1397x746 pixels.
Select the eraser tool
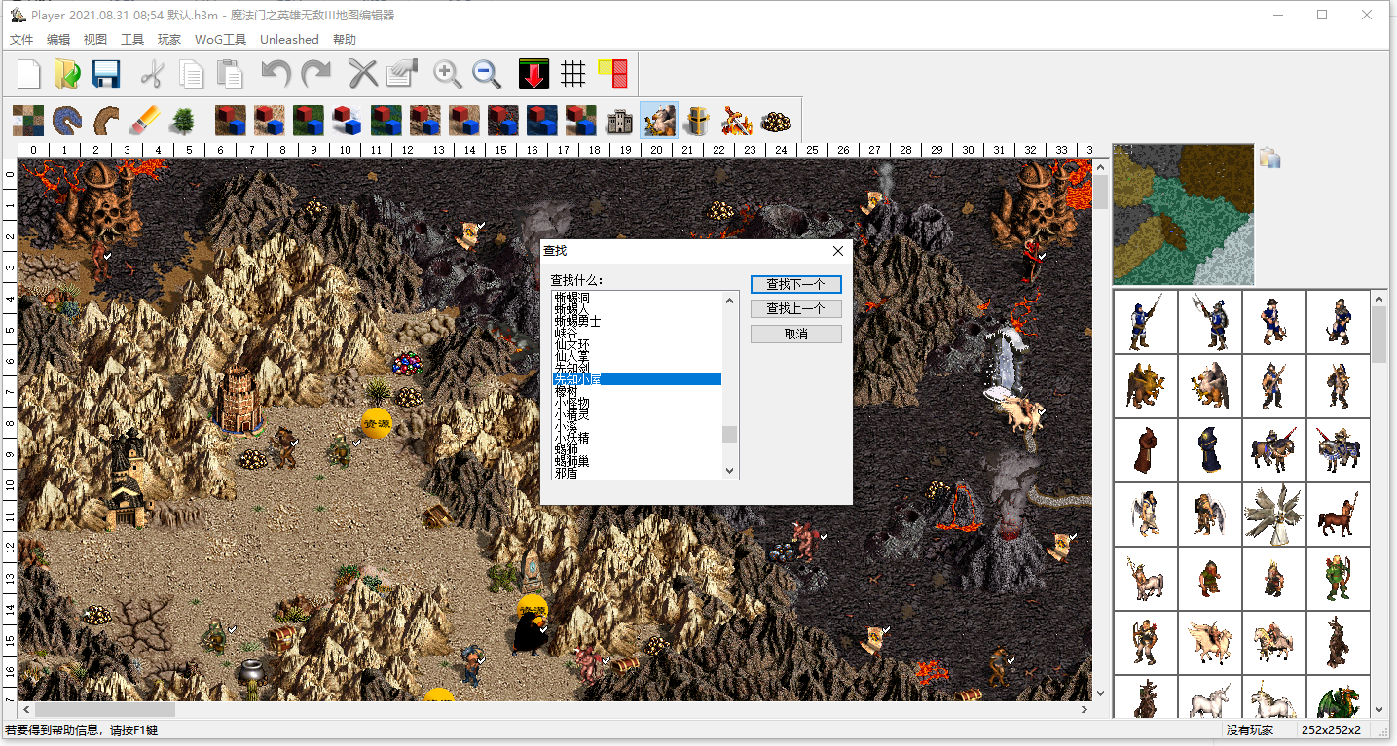145,121
